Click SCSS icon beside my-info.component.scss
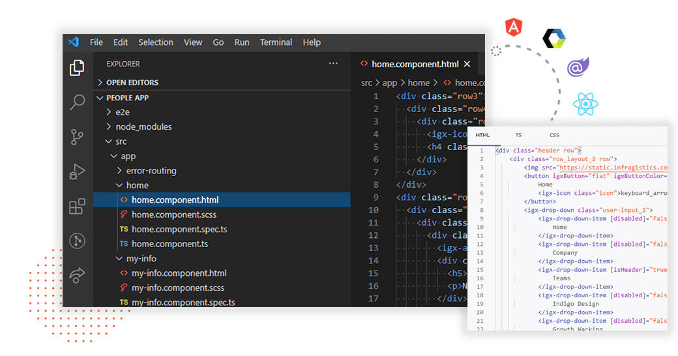 tap(124, 288)
